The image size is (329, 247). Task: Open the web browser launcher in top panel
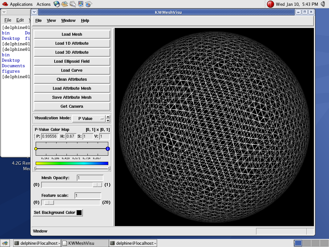[57, 4]
